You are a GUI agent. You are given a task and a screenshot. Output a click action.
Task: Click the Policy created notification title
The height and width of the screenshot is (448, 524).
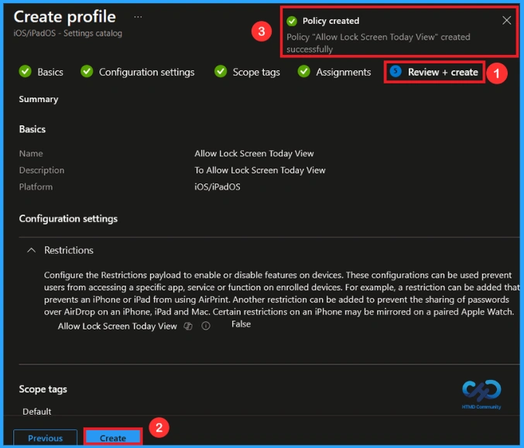point(330,21)
